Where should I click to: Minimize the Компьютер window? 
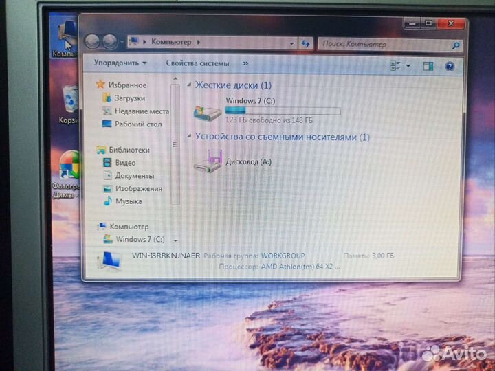[412, 23]
